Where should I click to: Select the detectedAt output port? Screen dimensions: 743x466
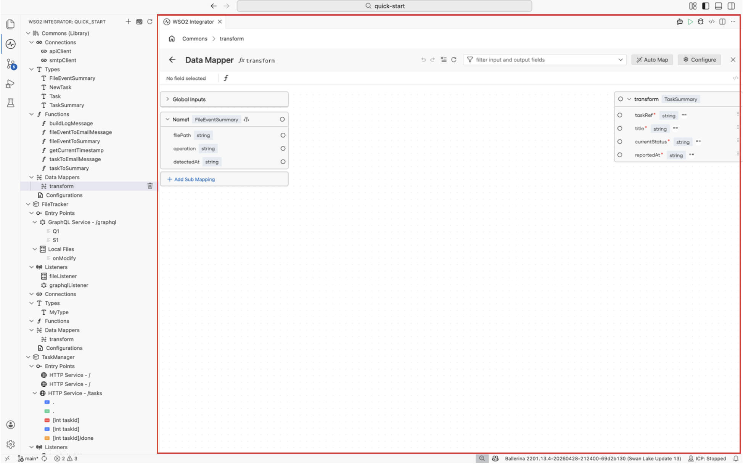coord(283,162)
